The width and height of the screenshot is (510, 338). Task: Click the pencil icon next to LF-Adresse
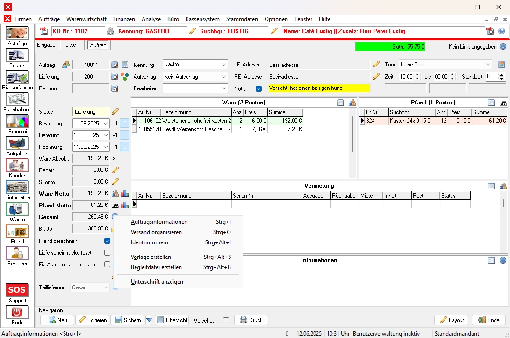376,65
